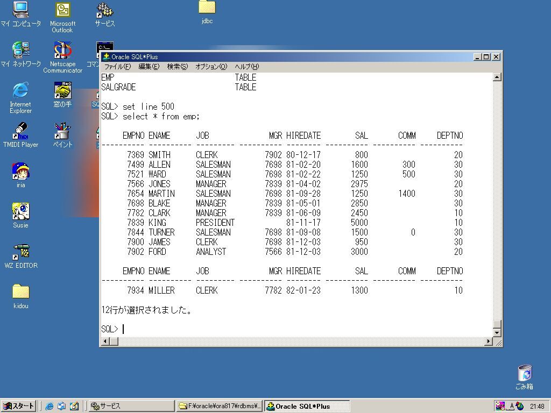Open the Services (サービス) desktop shortcut icon
This screenshot has height=413, width=551.
[105, 15]
